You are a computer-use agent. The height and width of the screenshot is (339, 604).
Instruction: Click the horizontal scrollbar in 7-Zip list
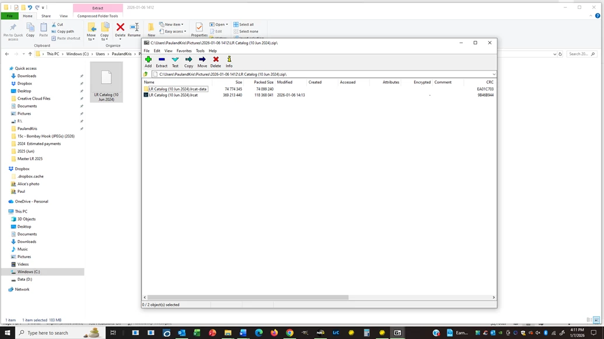pyautogui.click(x=247, y=298)
